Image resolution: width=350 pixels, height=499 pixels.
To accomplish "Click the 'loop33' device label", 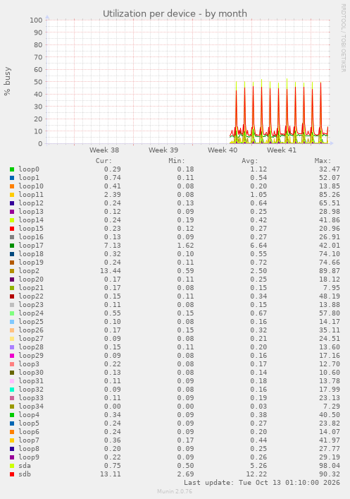I will click(x=31, y=398).
